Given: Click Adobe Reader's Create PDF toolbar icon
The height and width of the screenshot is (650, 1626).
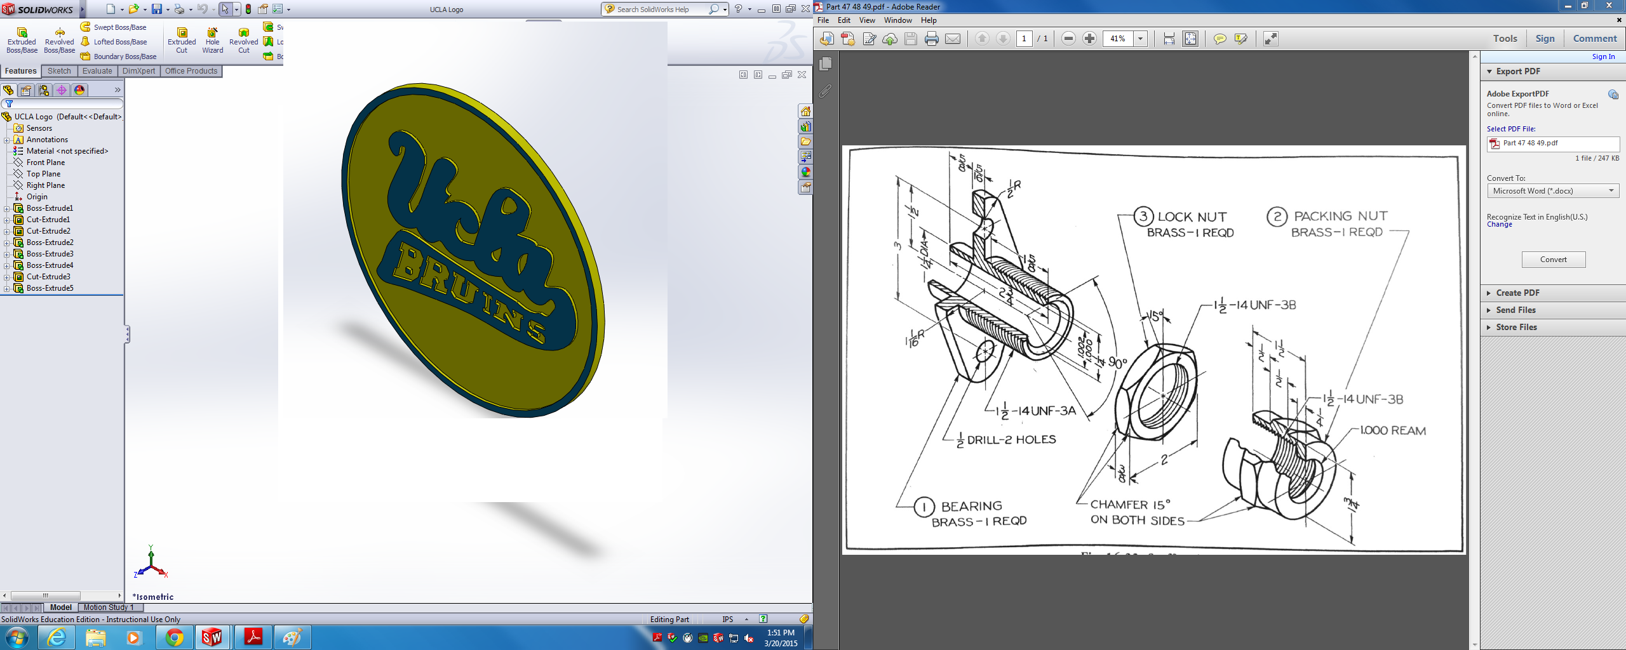Looking at the screenshot, I should (848, 39).
